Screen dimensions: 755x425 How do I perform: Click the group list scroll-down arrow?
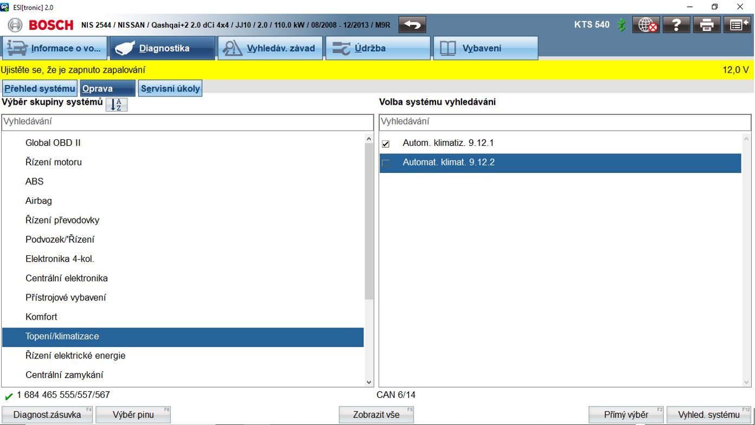point(369,382)
